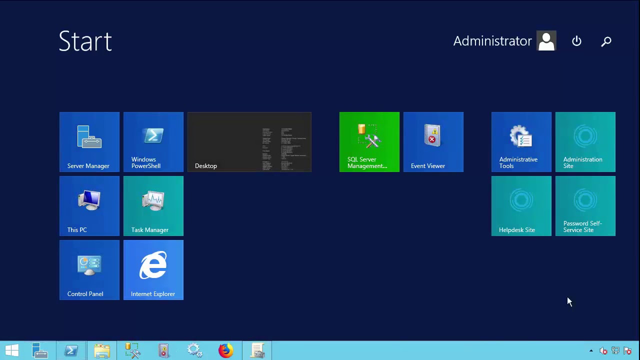Click the Administrator account name

[492, 41]
